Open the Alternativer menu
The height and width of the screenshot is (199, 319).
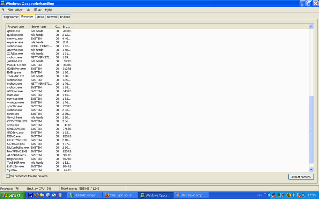point(15,10)
